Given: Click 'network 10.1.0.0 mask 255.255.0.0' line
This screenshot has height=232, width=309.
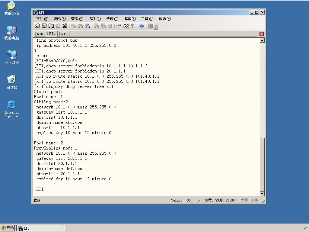Looking at the screenshot, I should [76, 107].
